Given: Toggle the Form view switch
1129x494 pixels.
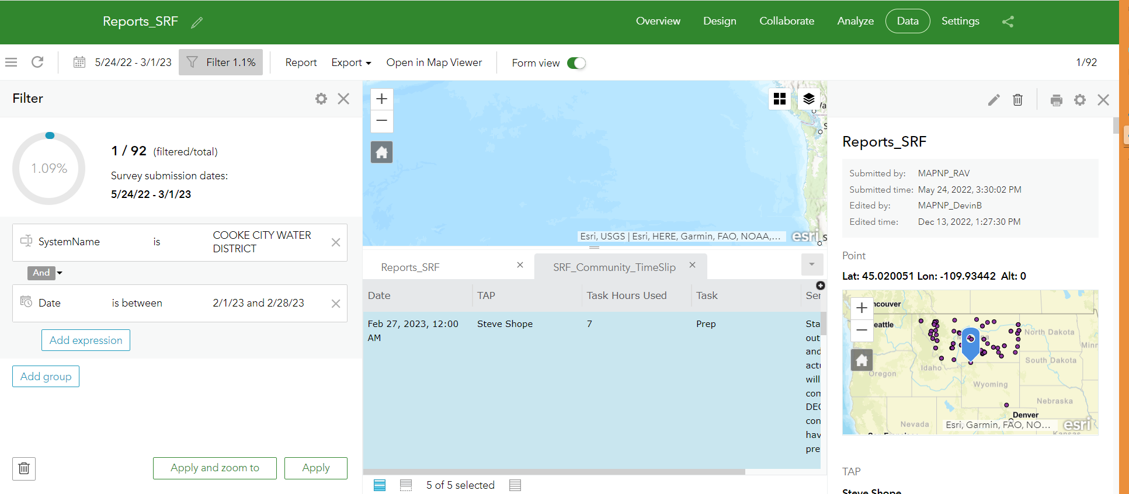Looking at the screenshot, I should pyautogui.click(x=576, y=63).
